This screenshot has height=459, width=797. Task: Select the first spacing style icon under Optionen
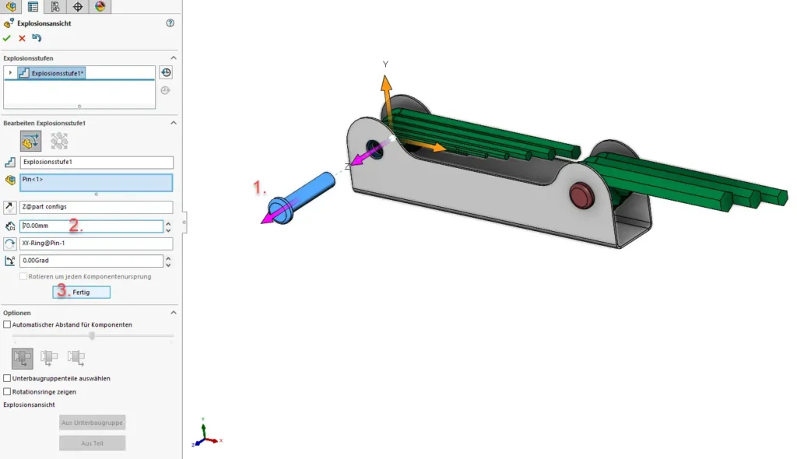click(x=22, y=357)
